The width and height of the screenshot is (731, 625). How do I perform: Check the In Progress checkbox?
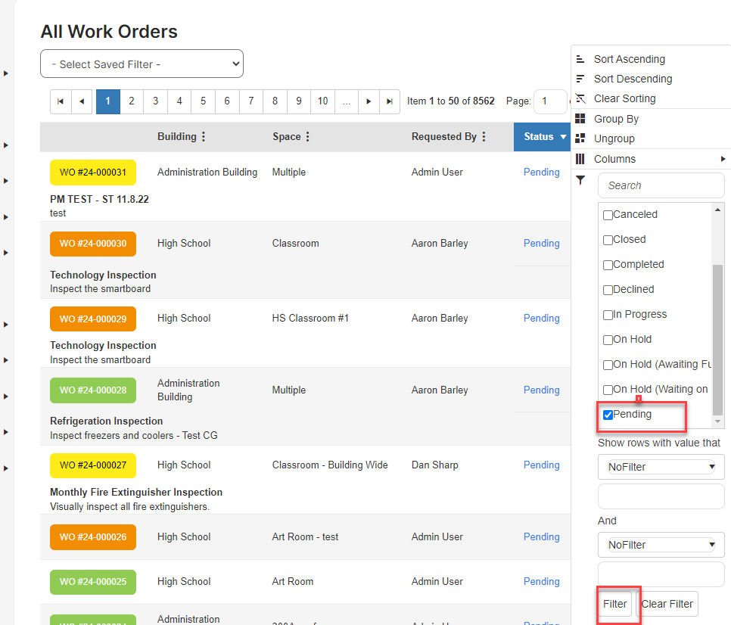click(608, 315)
